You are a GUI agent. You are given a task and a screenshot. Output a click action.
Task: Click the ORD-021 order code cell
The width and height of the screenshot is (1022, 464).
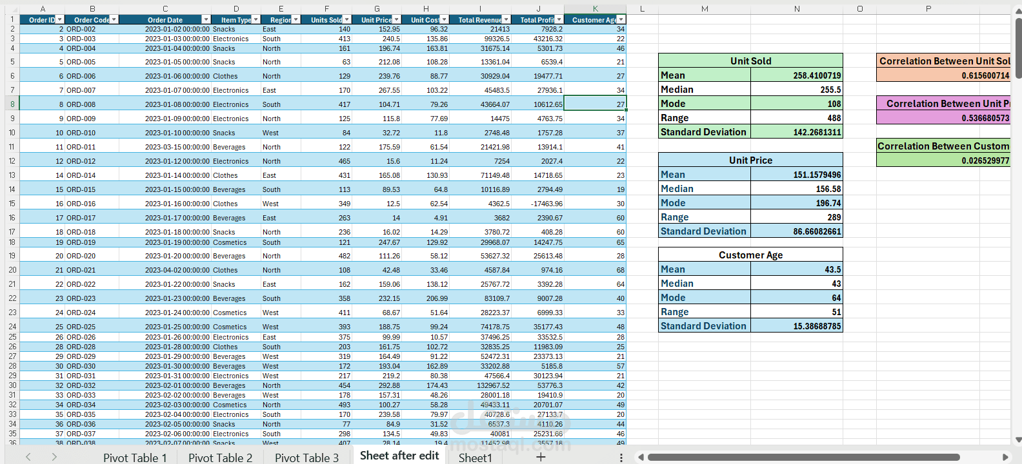pyautogui.click(x=92, y=270)
